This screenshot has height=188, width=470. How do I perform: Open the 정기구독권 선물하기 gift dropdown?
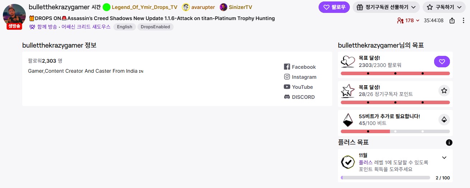pyautogui.click(x=386, y=7)
